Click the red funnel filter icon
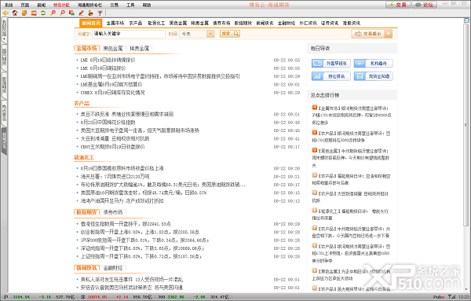The width and height of the screenshot is (471, 301). pyautogui.click(x=100, y=13)
